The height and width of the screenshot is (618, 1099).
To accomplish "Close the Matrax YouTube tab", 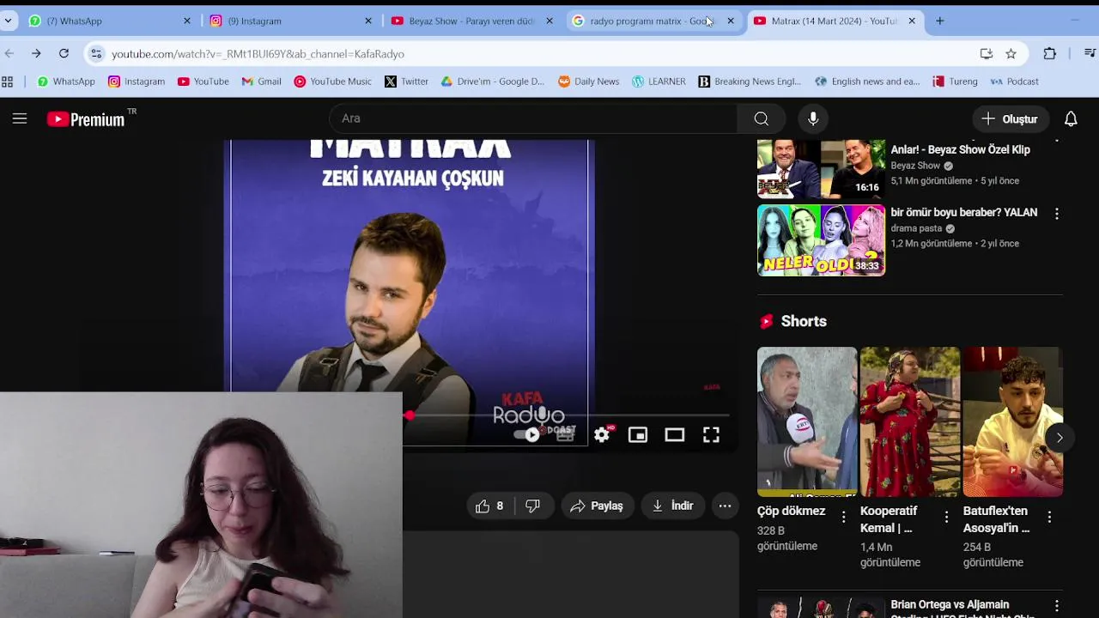I will (912, 21).
